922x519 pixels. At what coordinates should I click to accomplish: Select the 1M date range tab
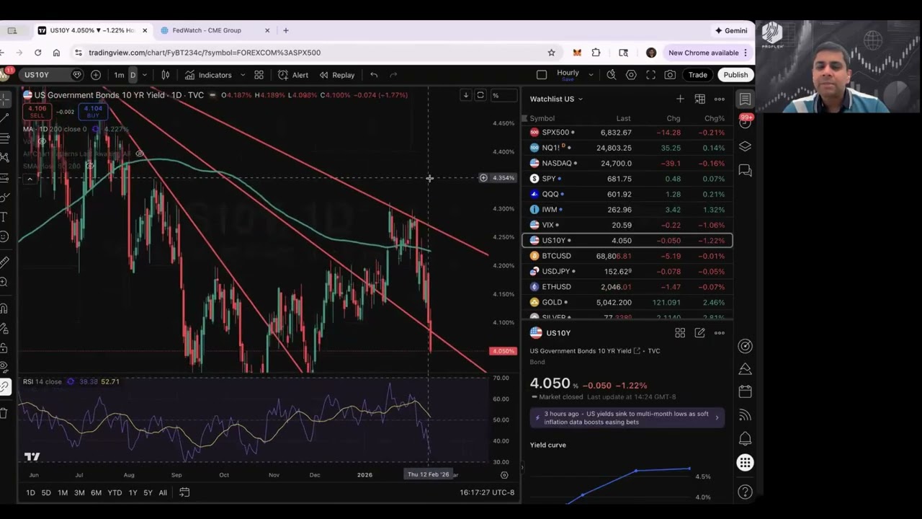63,493
